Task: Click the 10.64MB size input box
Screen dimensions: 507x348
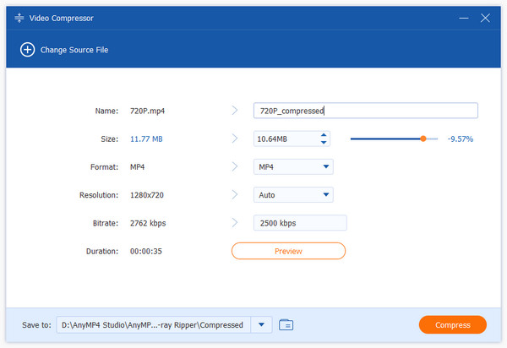Action: 285,139
